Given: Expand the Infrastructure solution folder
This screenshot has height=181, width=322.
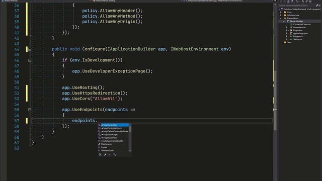Looking at the screenshot, I should click(x=281, y=15).
